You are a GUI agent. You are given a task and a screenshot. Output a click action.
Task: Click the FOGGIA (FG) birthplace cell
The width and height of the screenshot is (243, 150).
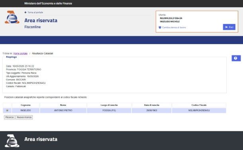pos(109,111)
